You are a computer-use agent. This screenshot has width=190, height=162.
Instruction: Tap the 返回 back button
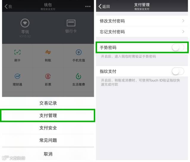(104, 7)
